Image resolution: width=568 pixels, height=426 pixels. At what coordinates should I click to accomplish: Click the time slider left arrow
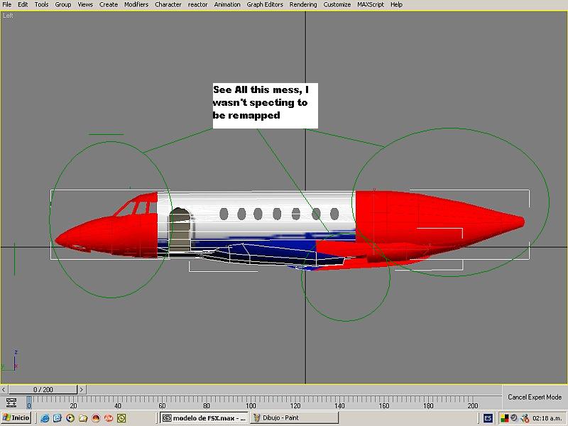click(x=5, y=390)
